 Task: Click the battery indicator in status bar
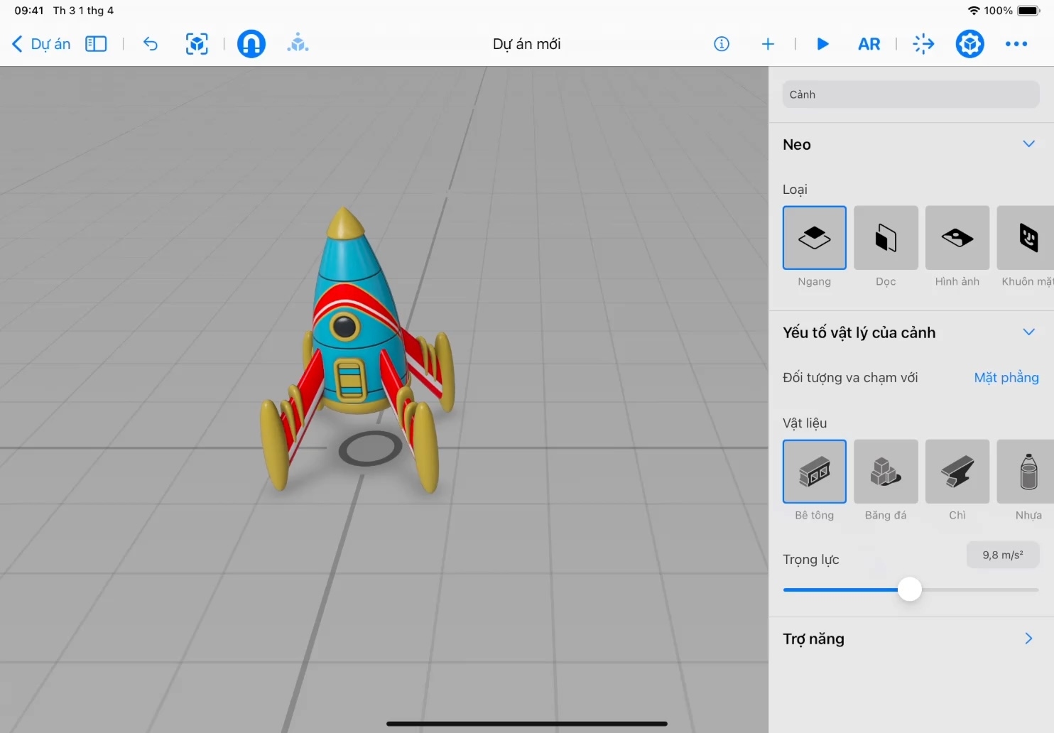(x=1029, y=11)
